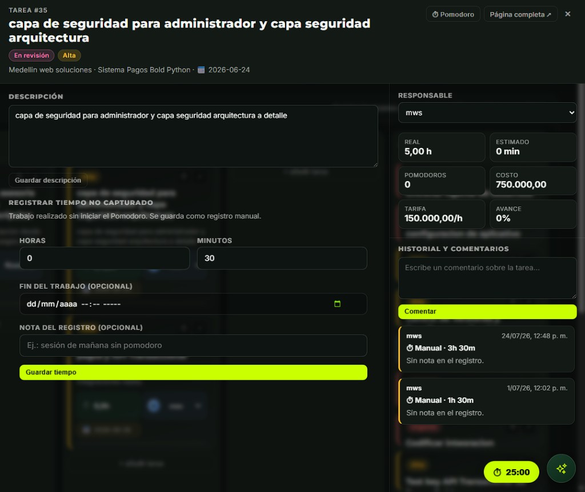Focus the comment text area
Screen dimensions: 585x492
(x=487, y=278)
